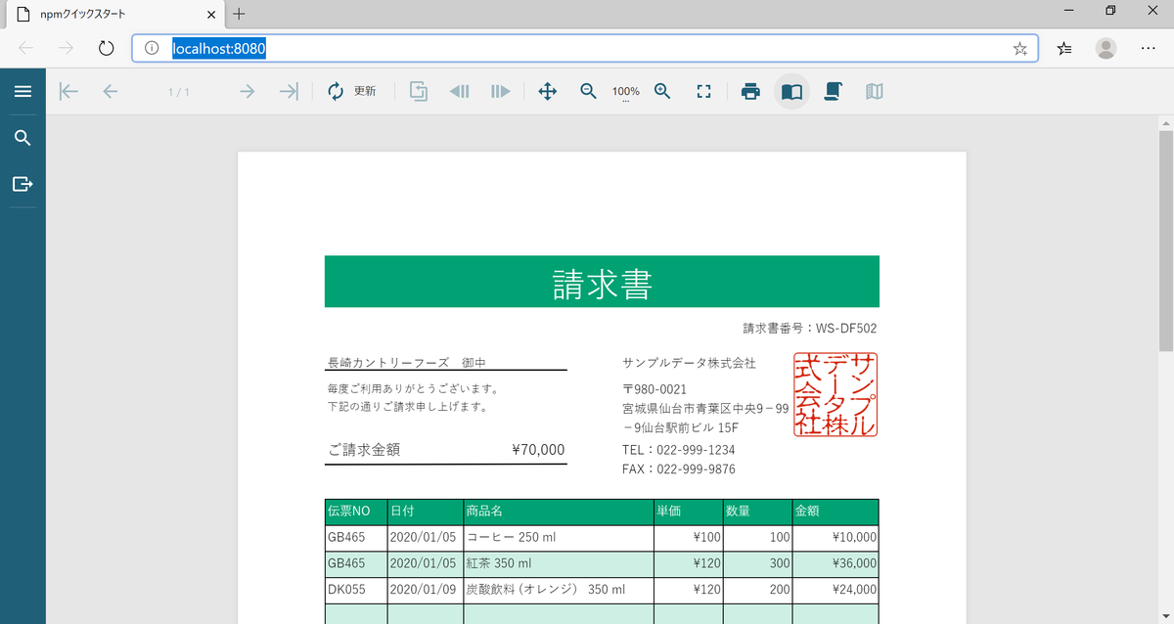Screen dimensions: 1174x624
Task: Click FAX：022-999-9876 text
Action: coord(678,469)
